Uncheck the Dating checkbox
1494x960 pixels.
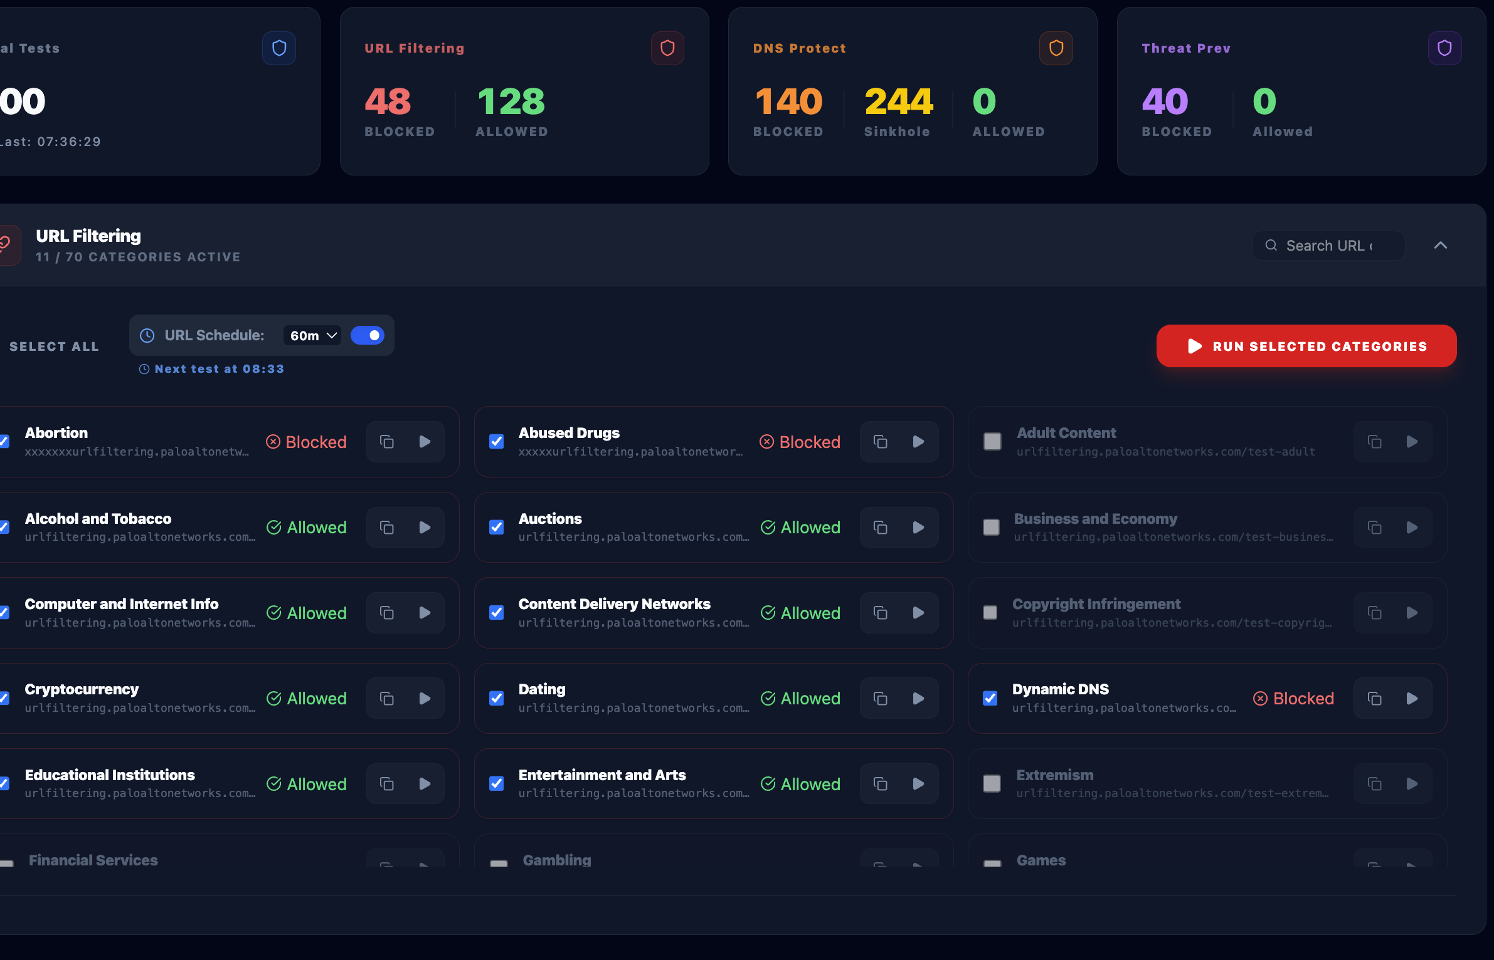(497, 698)
